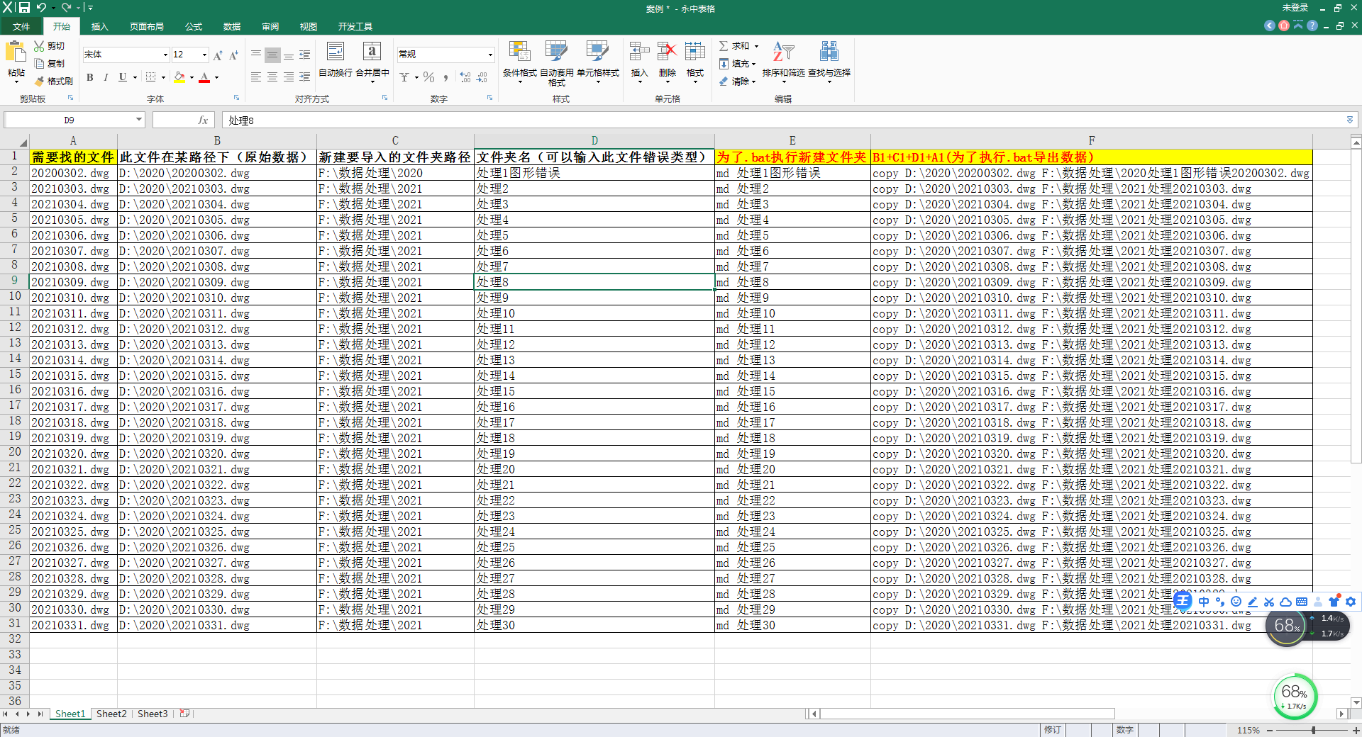1362x737 pixels.
Task: Toggle underline formatting with the U button
Action: [122, 77]
